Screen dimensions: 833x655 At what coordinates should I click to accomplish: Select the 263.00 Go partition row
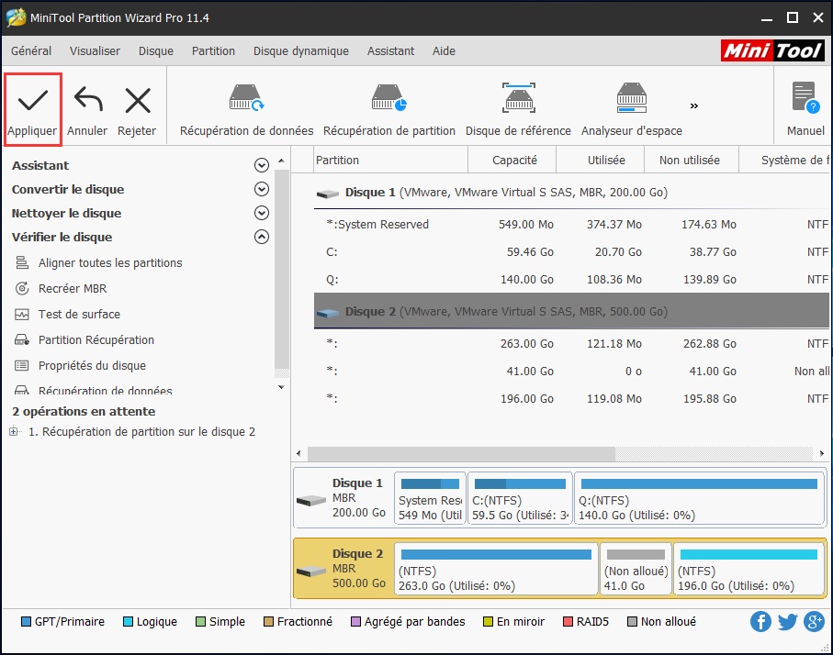(x=571, y=344)
